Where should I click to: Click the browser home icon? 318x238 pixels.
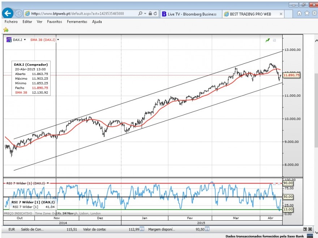tap(299, 13)
